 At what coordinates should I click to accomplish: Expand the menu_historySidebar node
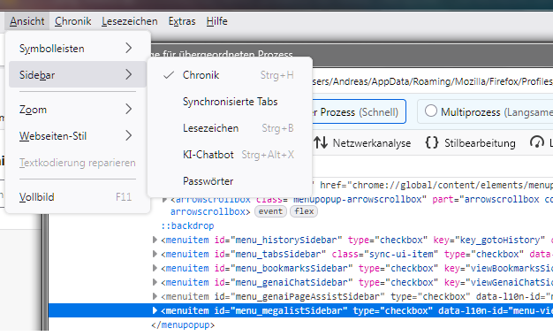[x=155, y=240]
